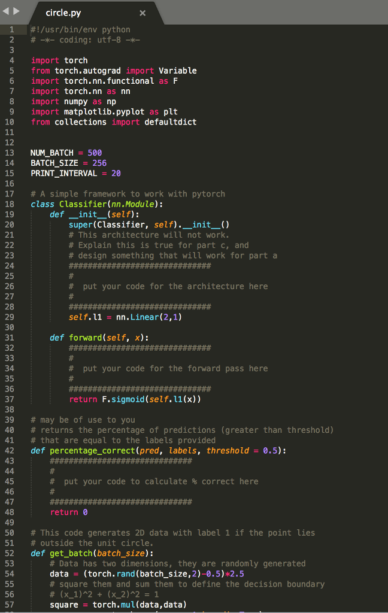The height and width of the screenshot is (613, 388).
Task: Click line number 52 in the gutter
Action: (x=10, y=553)
